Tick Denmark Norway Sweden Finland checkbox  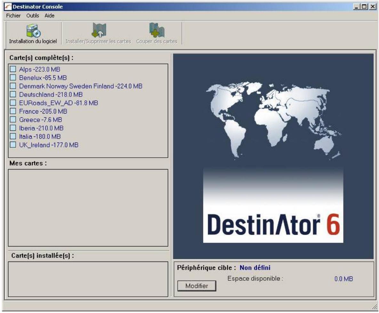13,86
